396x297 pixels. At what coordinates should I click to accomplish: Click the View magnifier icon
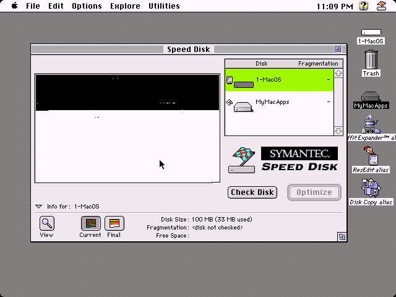tap(47, 223)
